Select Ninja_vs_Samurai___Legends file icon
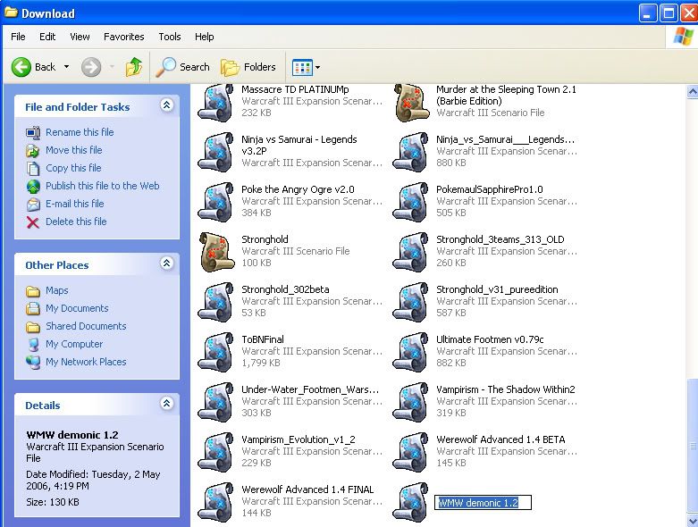This screenshot has height=527, width=698. [410, 152]
